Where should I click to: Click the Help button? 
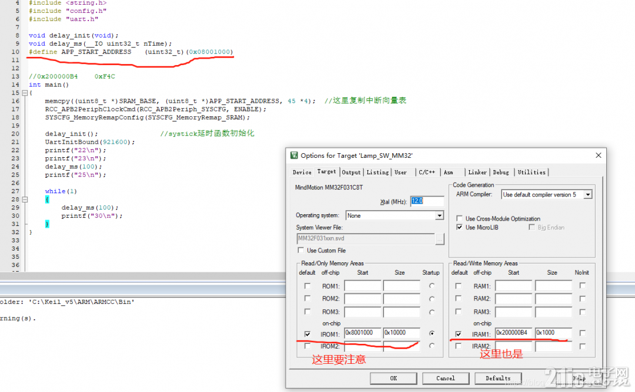(579, 379)
